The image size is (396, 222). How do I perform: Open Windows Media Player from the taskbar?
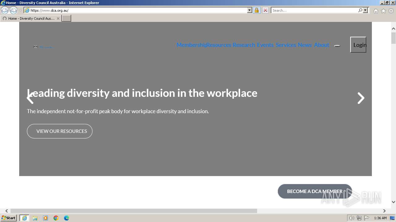coord(45,218)
